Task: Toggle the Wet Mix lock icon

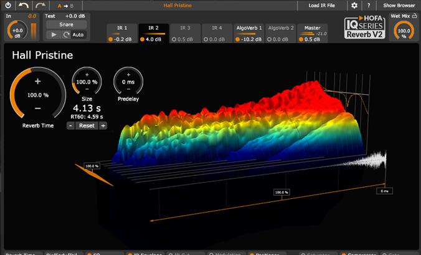Action: pos(415,16)
